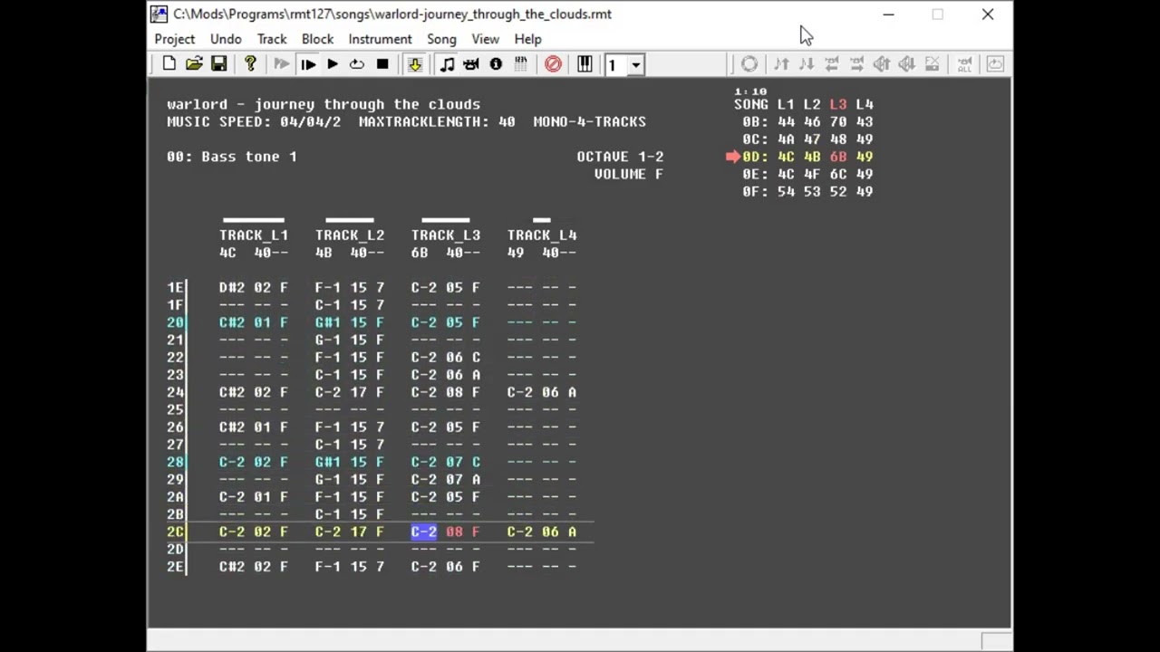Stop playback with the black square icon

(x=382, y=64)
